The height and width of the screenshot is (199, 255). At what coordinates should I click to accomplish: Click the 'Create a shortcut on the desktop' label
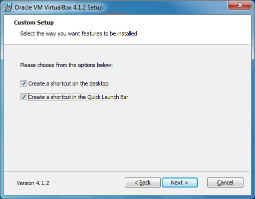68,83
